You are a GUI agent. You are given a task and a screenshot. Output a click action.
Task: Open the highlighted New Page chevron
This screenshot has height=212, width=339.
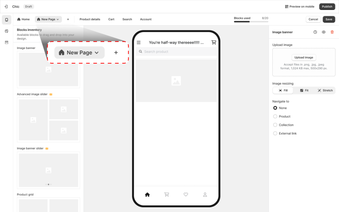tap(96, 52)
